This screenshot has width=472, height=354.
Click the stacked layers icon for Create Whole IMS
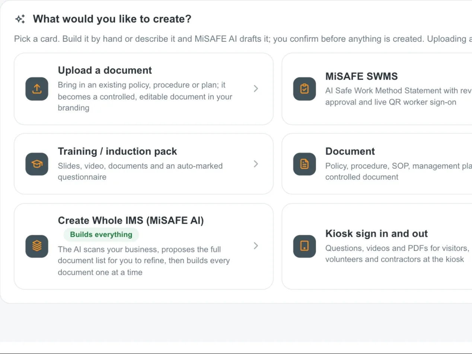[x=37, y=246]
